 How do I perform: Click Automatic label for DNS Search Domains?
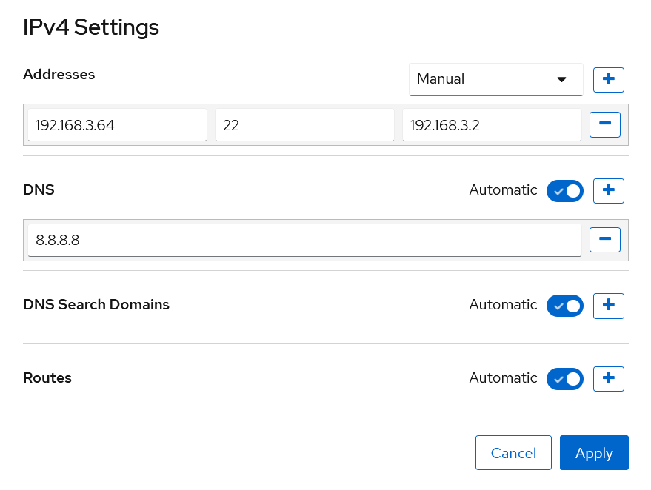pyautogui.click(x=503, y=305)
